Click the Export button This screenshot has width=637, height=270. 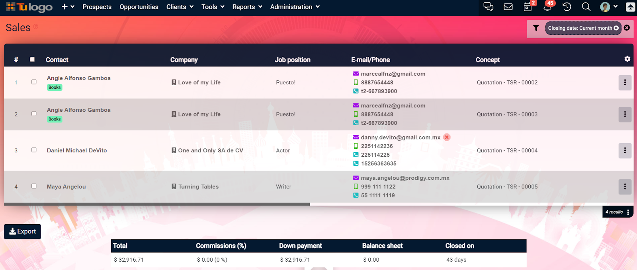tap(22, 231)
